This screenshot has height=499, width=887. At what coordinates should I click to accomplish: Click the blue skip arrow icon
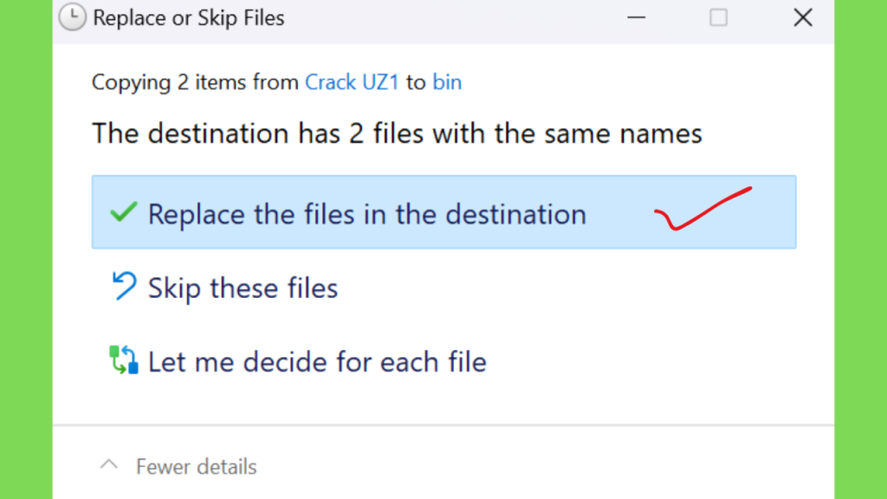124,286
